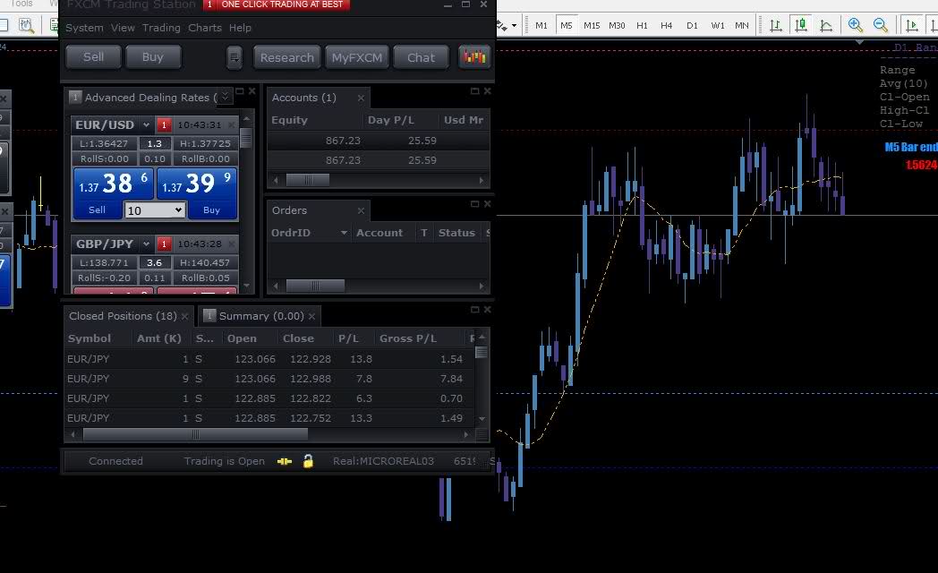
Task: Select bar chart style in chart toolbar
Action: (776, 25)
